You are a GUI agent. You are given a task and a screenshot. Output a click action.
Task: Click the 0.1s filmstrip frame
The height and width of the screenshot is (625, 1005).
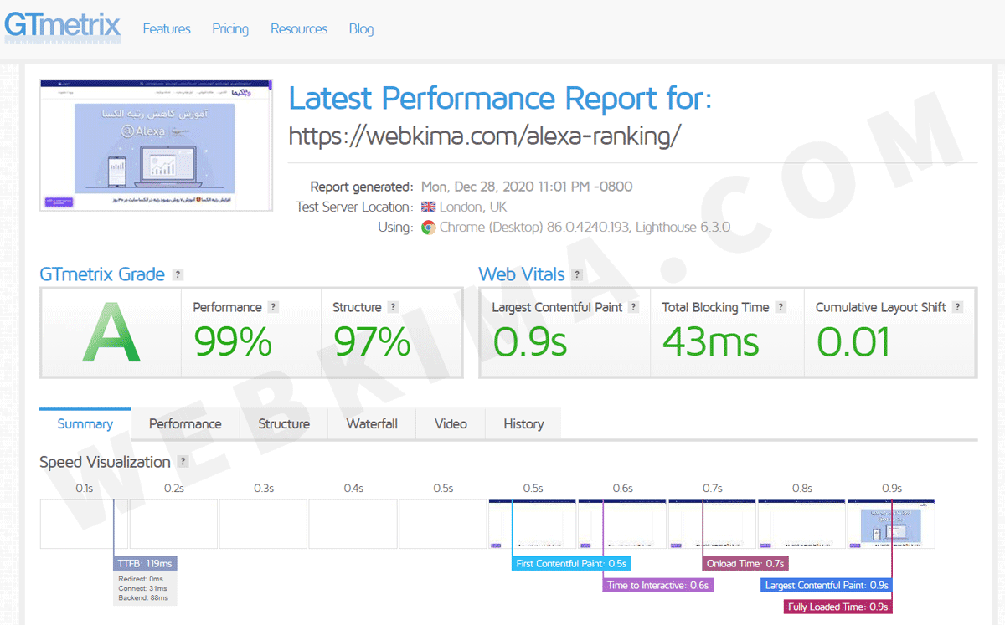84,525
